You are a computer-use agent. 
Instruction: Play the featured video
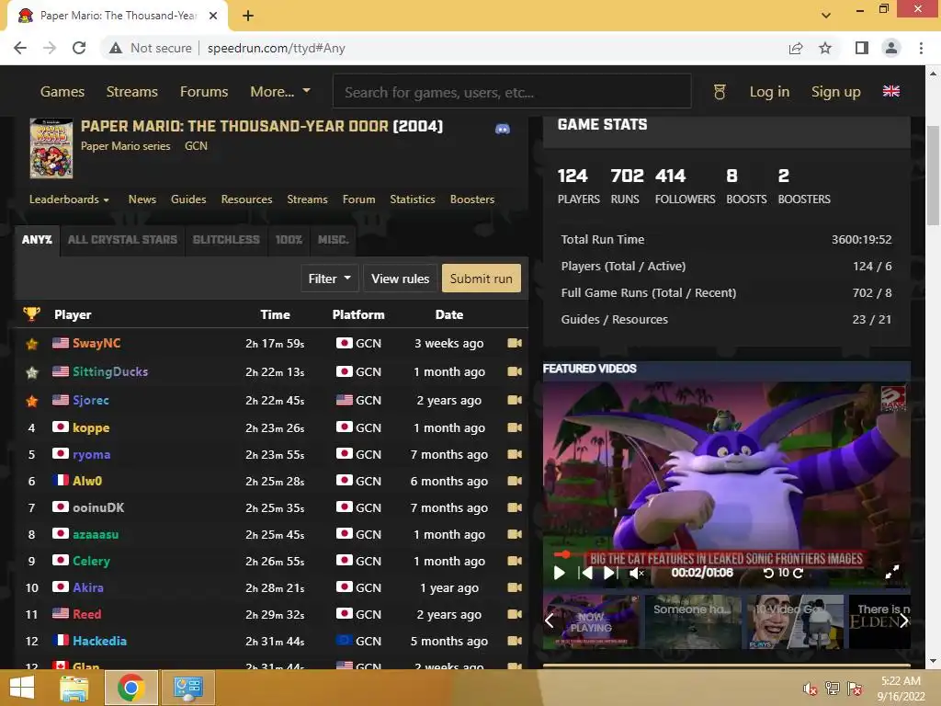(x=559, y=573)
